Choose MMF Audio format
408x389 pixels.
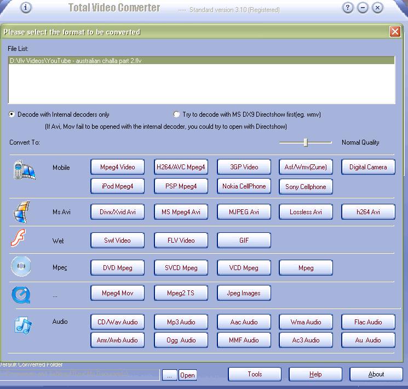tap(244, 340)
